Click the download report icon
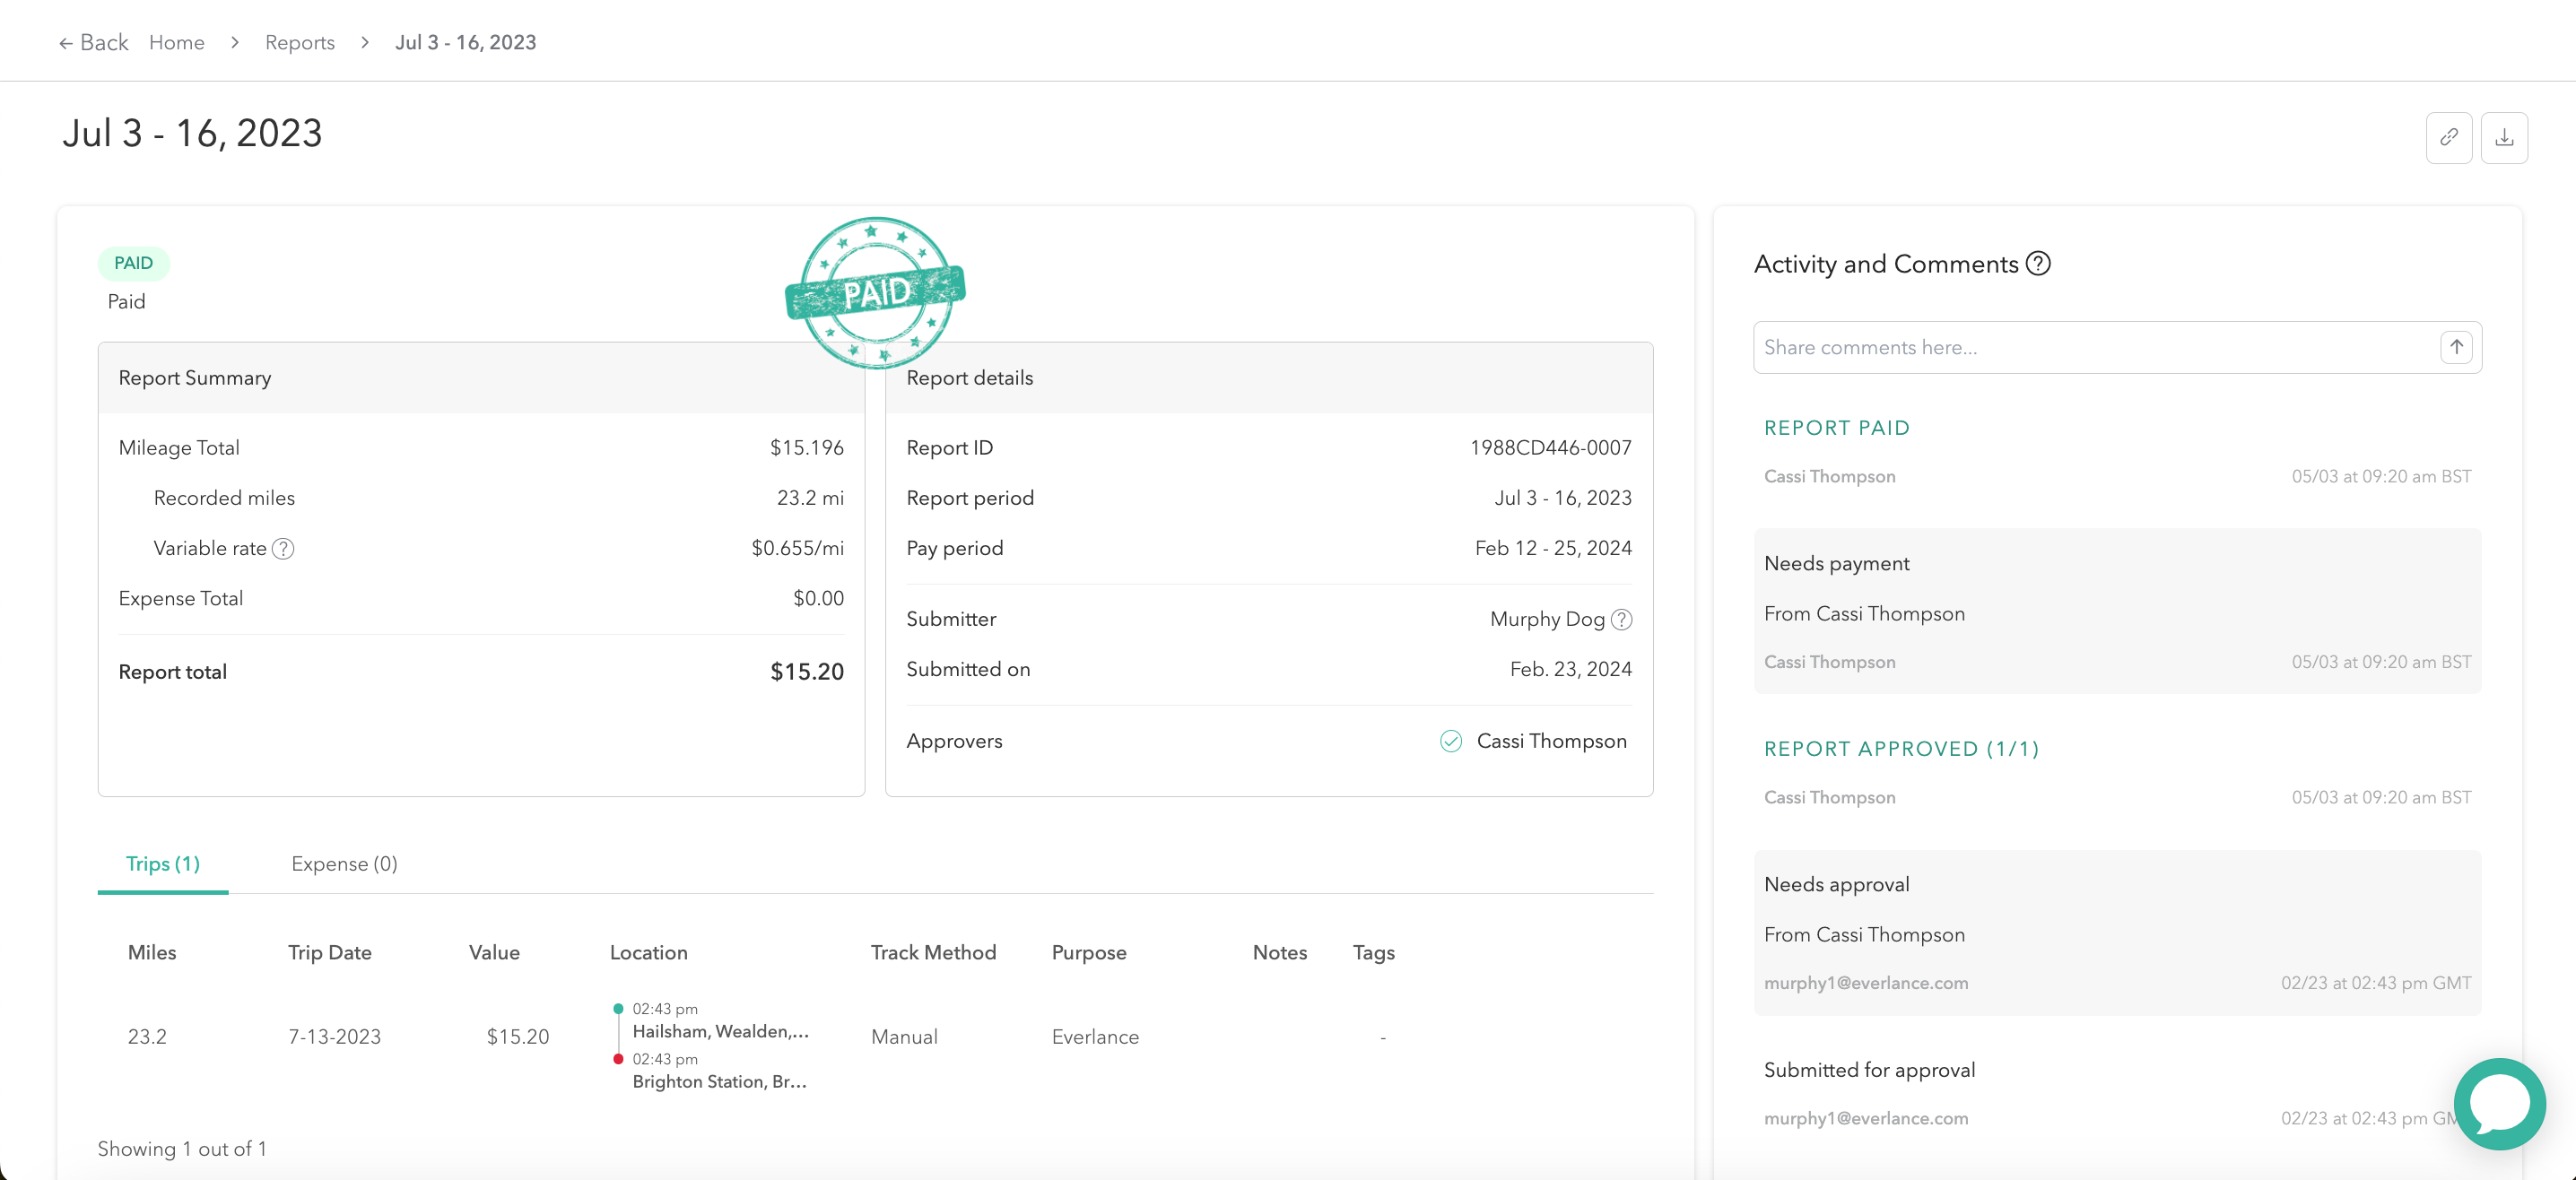 coord(2503,137)
